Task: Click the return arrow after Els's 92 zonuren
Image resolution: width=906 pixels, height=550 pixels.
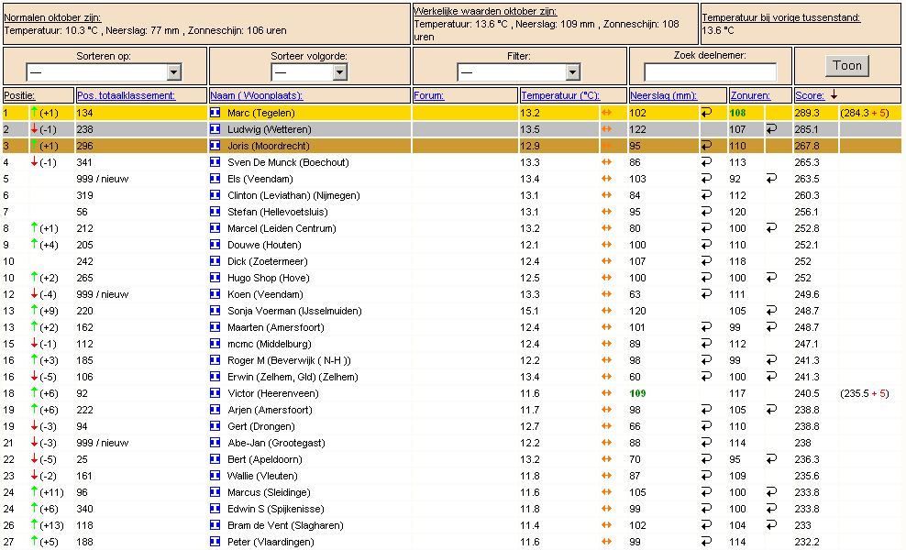Action: [x=771, y=179]
